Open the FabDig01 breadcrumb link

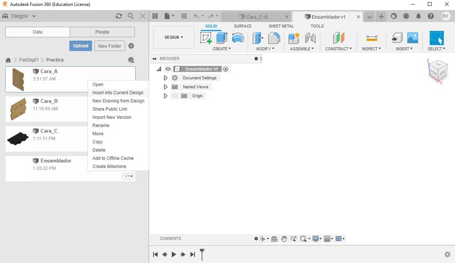pos(29,60)
